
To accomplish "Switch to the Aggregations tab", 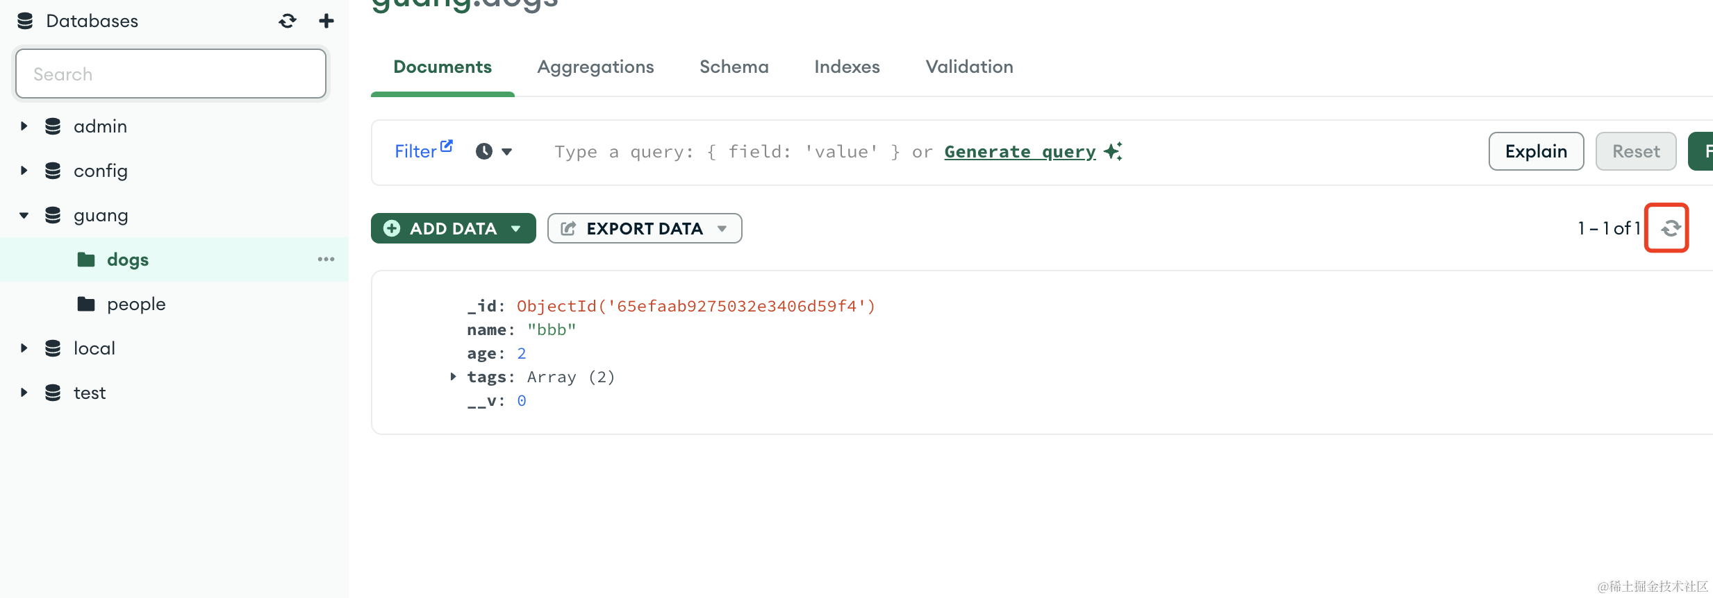I will pyautogui.click(x=595, y=67).
